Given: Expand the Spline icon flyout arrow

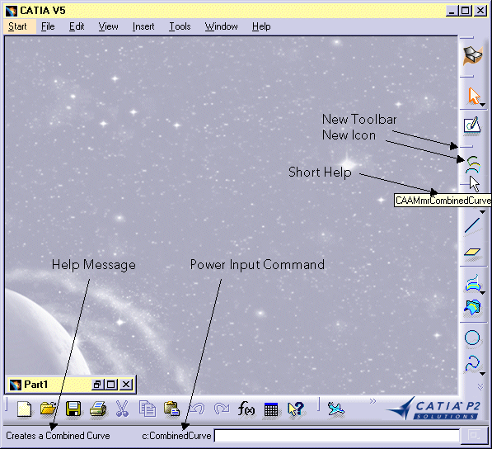Looking at the screenshot, I should (x=483, y=374).
